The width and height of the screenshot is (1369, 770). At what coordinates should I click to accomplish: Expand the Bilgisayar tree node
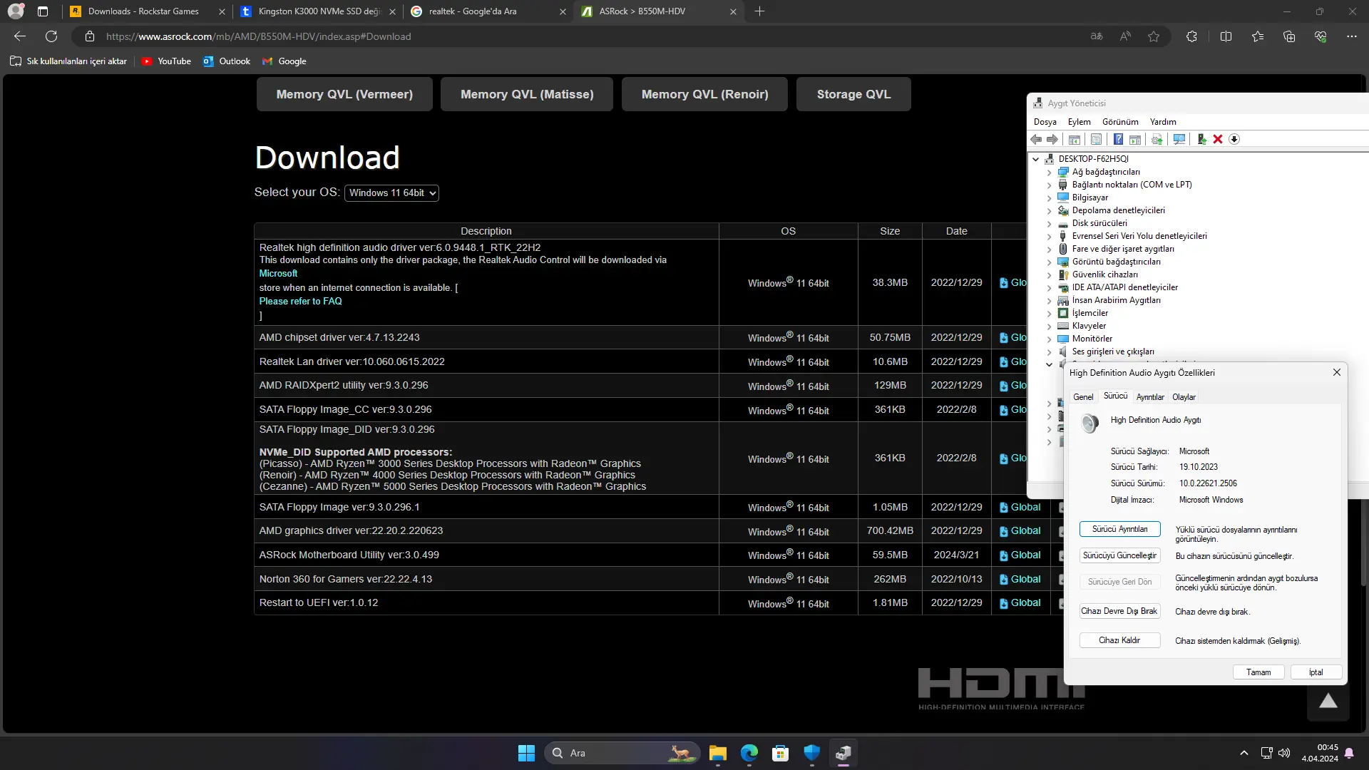click(x=1049, y=198)
